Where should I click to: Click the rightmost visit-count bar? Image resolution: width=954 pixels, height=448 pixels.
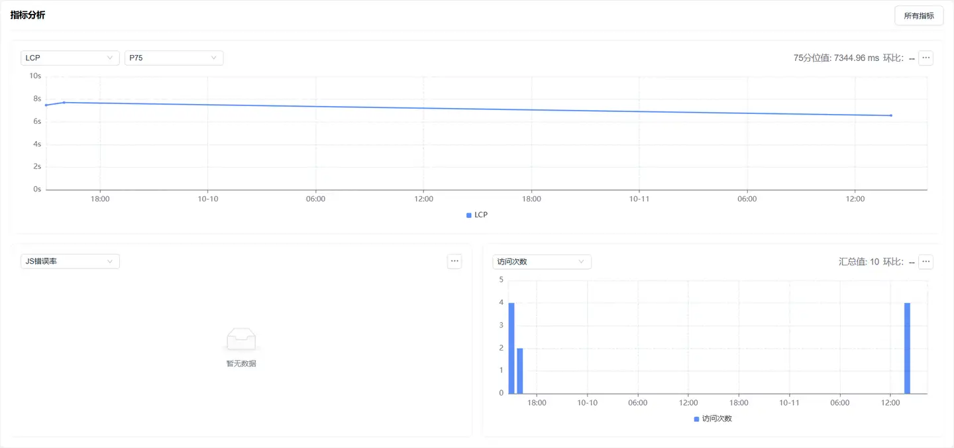907,348
